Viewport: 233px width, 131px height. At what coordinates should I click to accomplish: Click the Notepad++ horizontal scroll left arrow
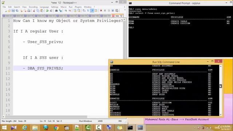pos(4,116)
